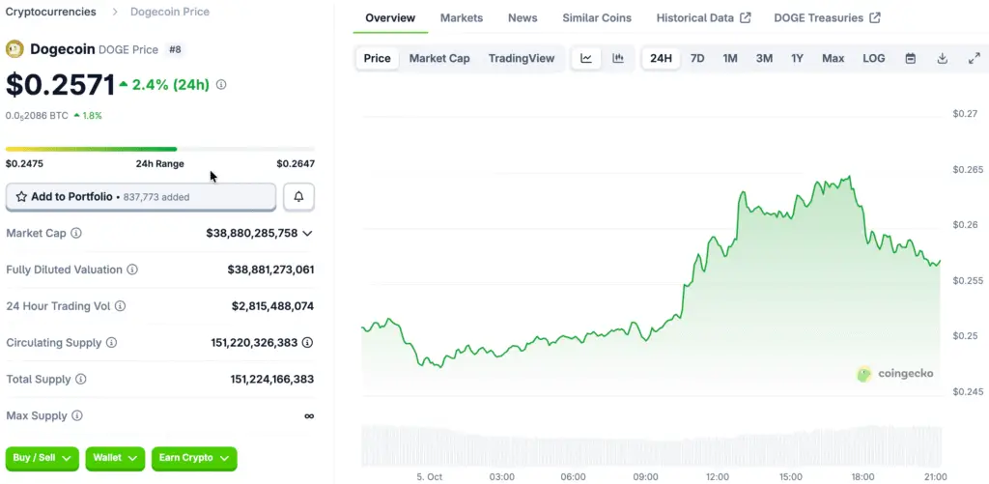Image resolution: width=989 pixels, height=484 pixels.
Task: Switch to line chart view icon
Action: click(x=586, y=58)
